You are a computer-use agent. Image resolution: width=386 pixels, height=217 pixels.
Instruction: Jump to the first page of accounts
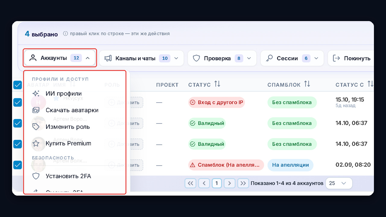(x=190, y=183)
